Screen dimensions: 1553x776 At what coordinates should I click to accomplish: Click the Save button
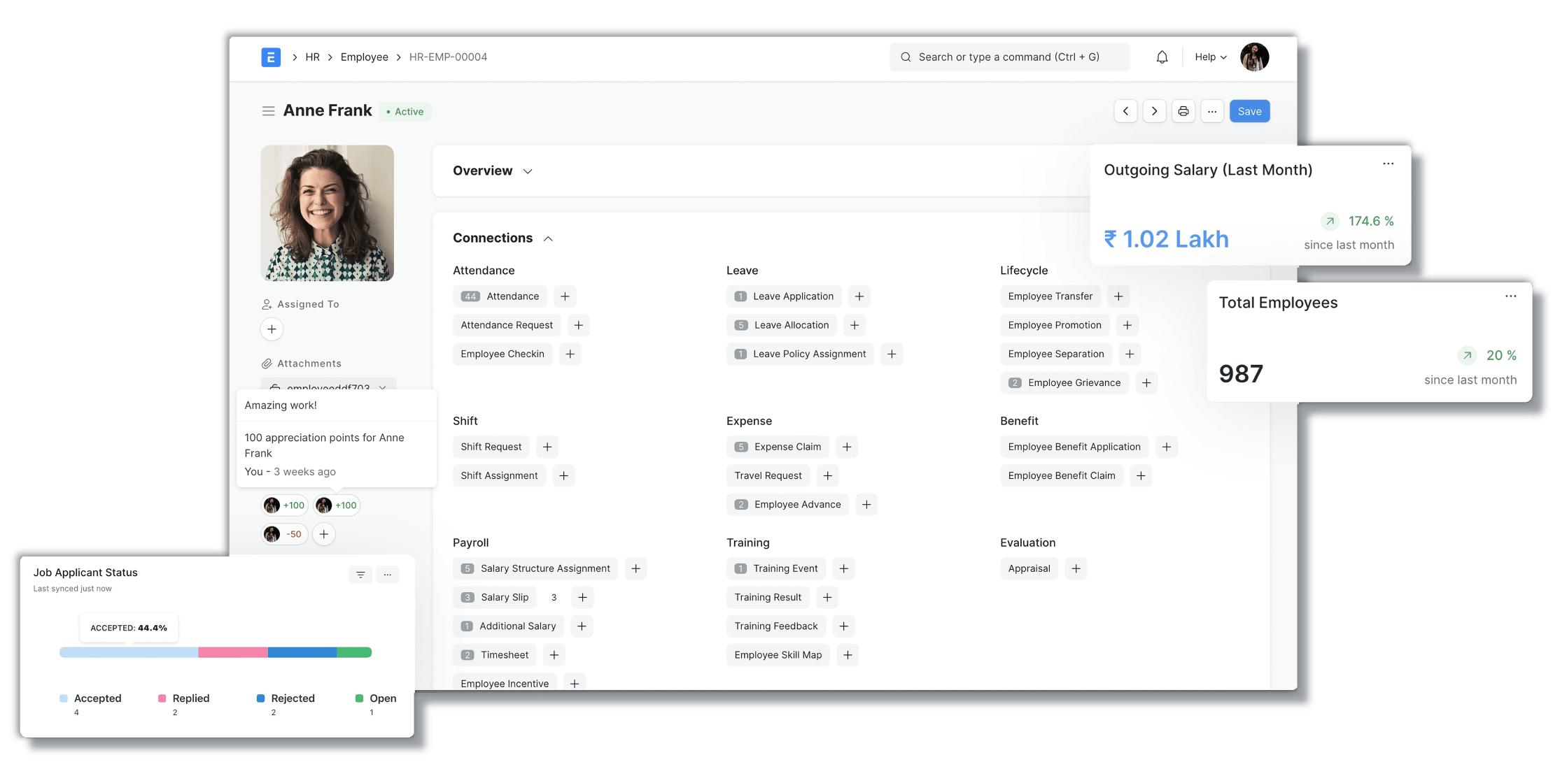tap(1249, 111)
